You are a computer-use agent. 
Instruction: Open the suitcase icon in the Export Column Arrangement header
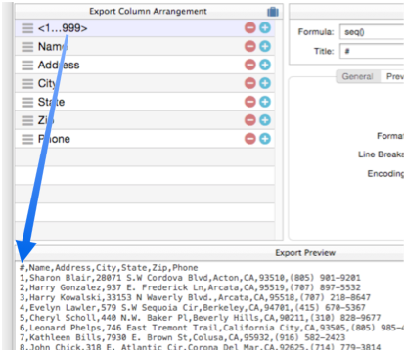point(273,12)
